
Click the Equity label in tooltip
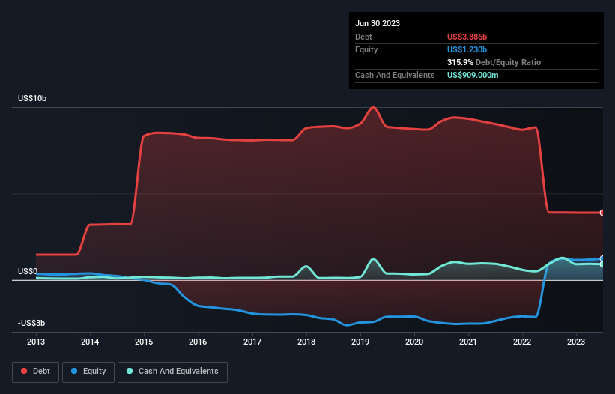[366, 49]
